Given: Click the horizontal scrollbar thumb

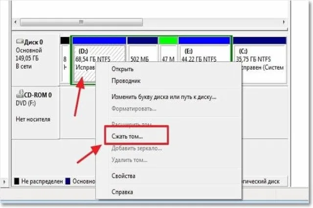Looking at the screenshot, I should [82, 22].
